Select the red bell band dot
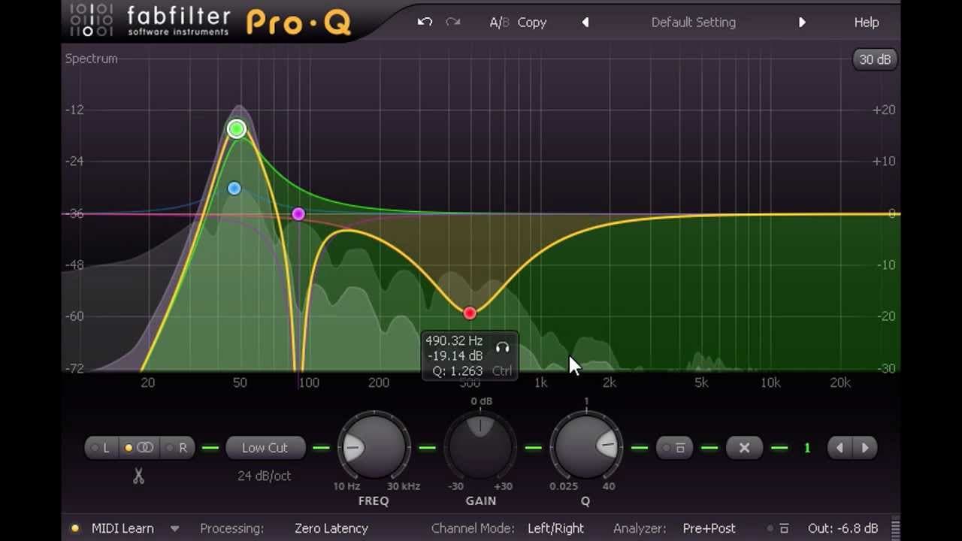The width and height of the screenshot is (962, 541). pos(470,313)
